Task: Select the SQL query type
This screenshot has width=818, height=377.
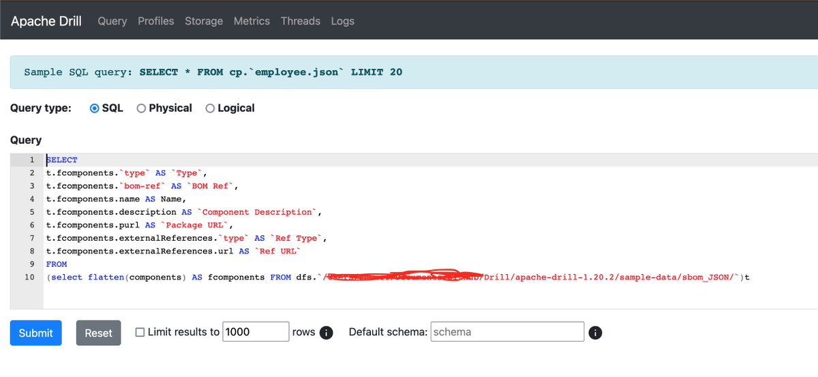Action: pyautogui.click(x=95, y=108)
